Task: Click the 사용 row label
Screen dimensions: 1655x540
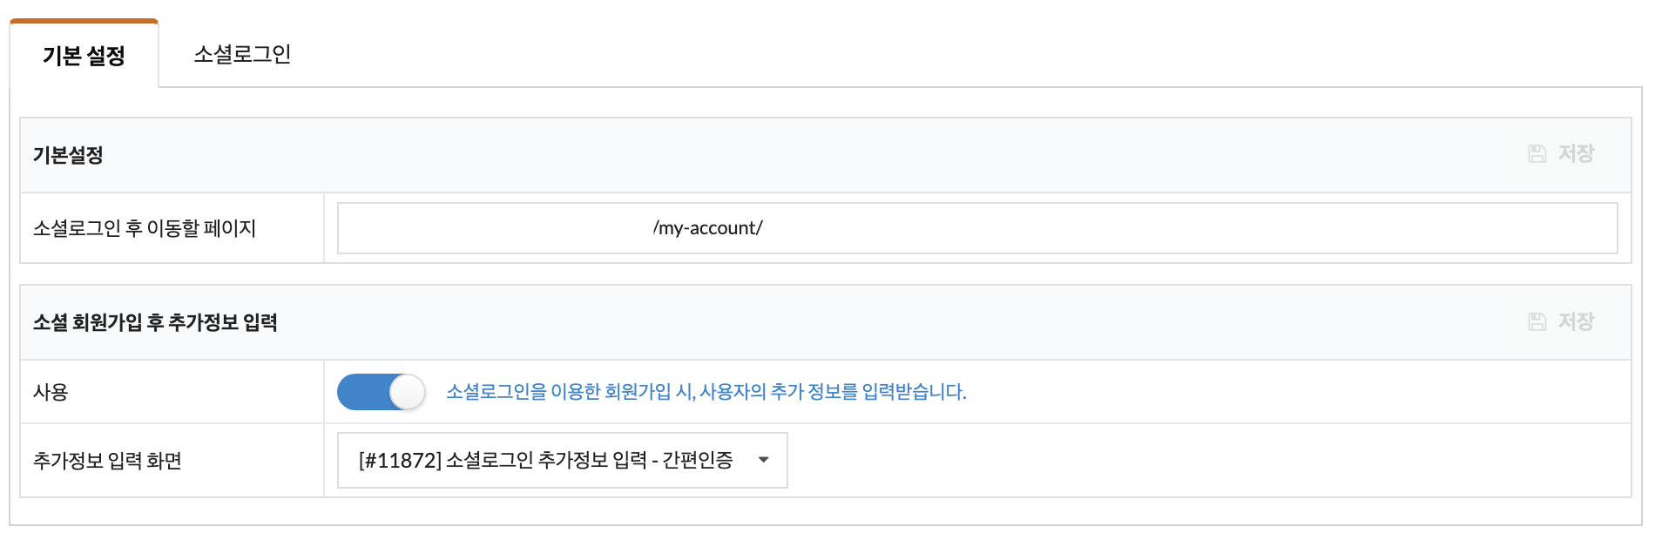Action: coord(51,392)
